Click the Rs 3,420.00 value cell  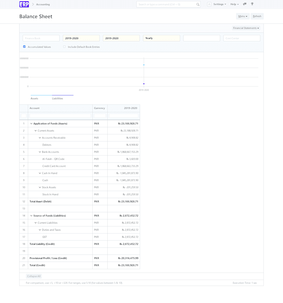[124, 159]
